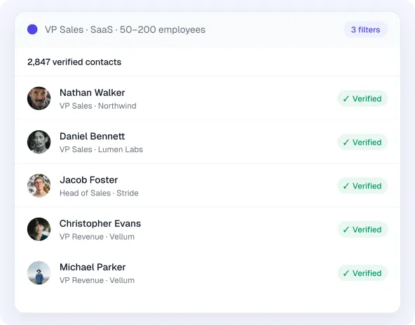Click the purple dot beside search query
415x325 pixels.
[32, 29]
